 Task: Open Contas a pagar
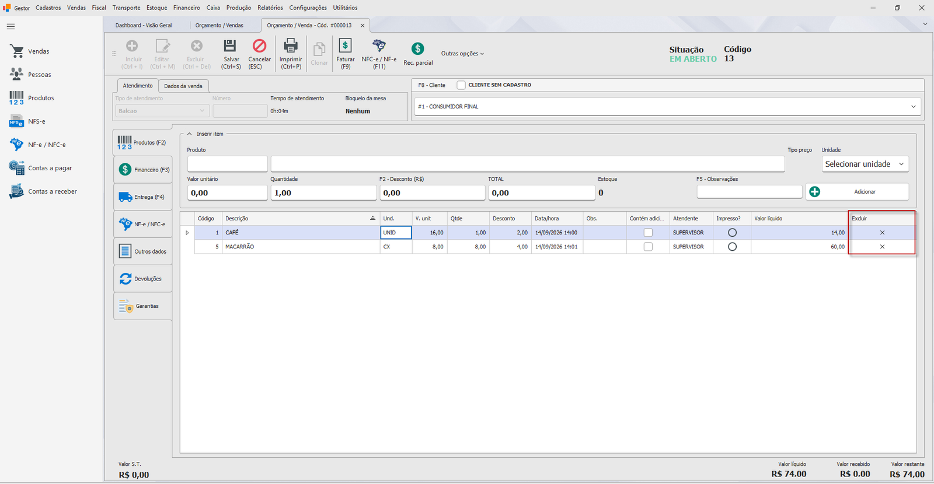click(x=40, y=168)
